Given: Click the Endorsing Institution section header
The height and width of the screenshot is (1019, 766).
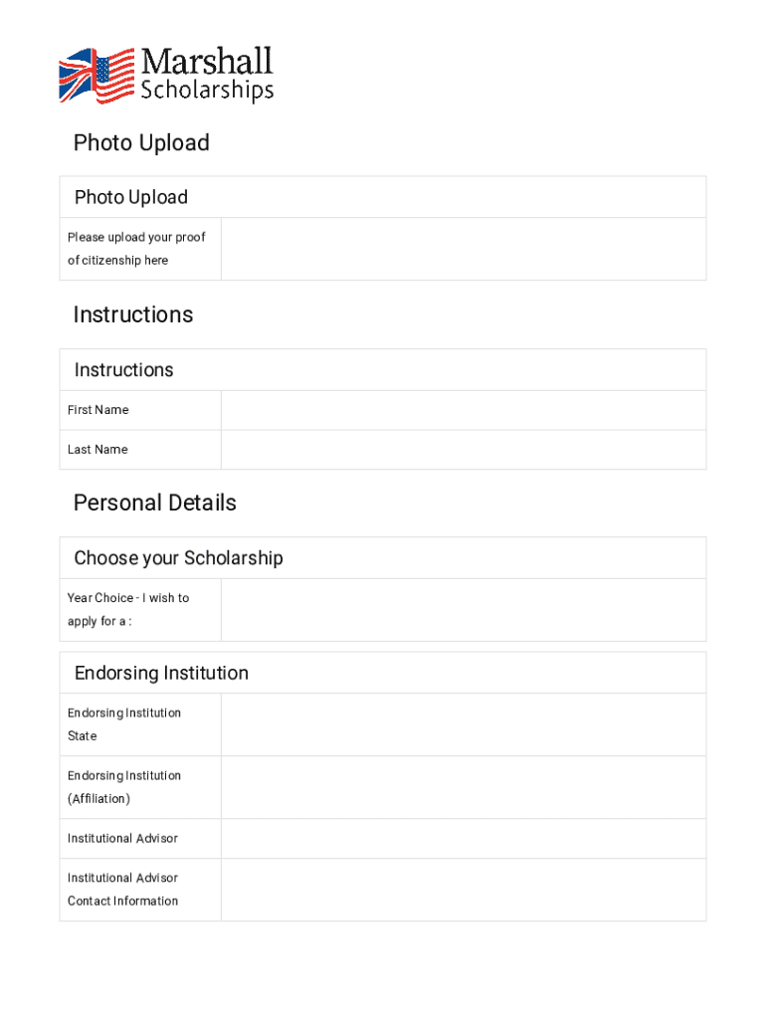Looking at the screenshot, I should 161,674.
